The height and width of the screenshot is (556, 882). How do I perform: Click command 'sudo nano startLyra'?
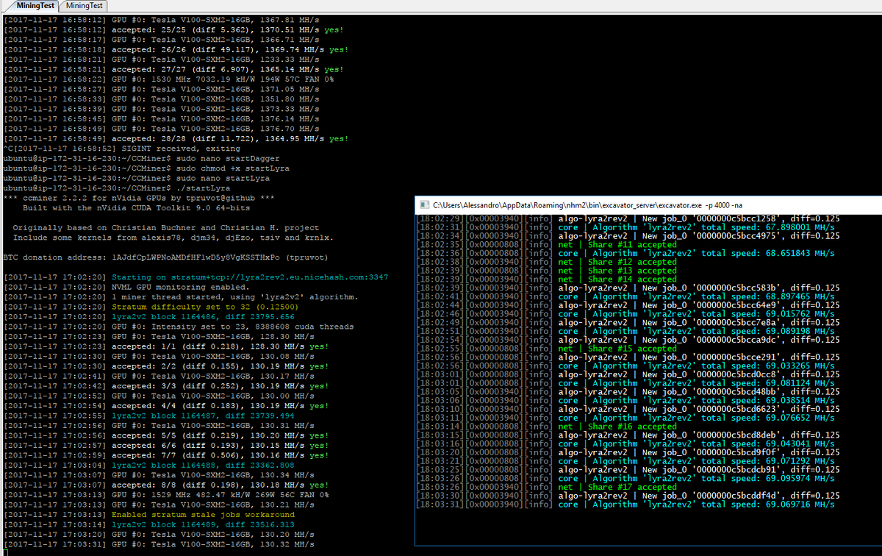pos(223,178)
